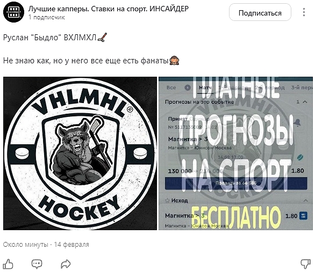Select the Все tab
The width and height of the screenshot is (315, 272).
[171, 87]
